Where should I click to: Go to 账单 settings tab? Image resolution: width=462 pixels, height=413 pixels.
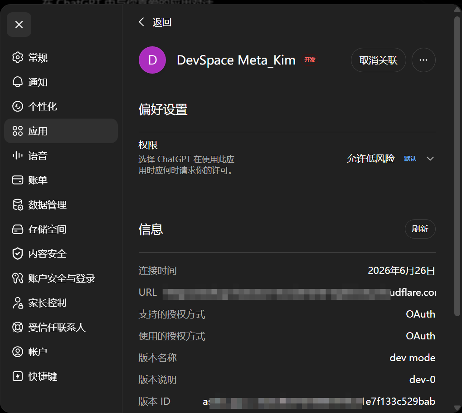[x=61, y=180]
